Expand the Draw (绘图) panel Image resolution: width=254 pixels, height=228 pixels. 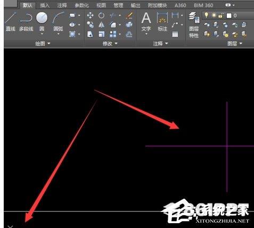click(43, 44)
